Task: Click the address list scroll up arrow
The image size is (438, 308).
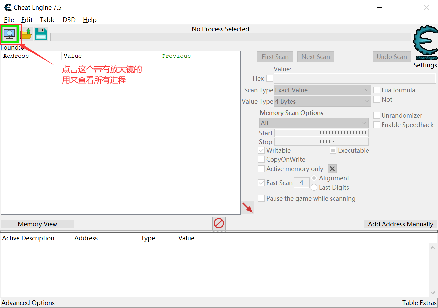Action: coord(433,247)
